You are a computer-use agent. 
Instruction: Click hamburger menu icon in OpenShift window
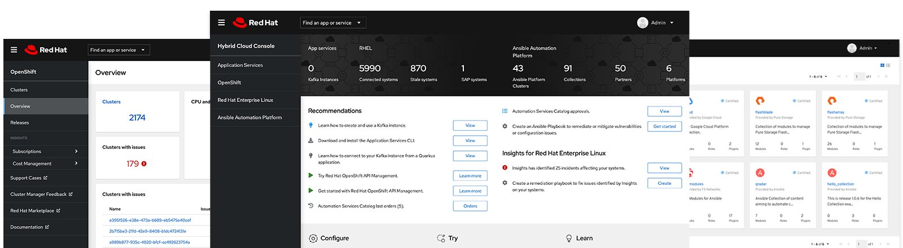[x=14, y=50]
